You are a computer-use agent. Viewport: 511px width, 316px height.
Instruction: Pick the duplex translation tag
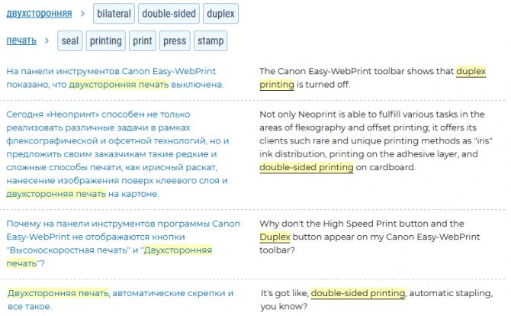point(221,14)
